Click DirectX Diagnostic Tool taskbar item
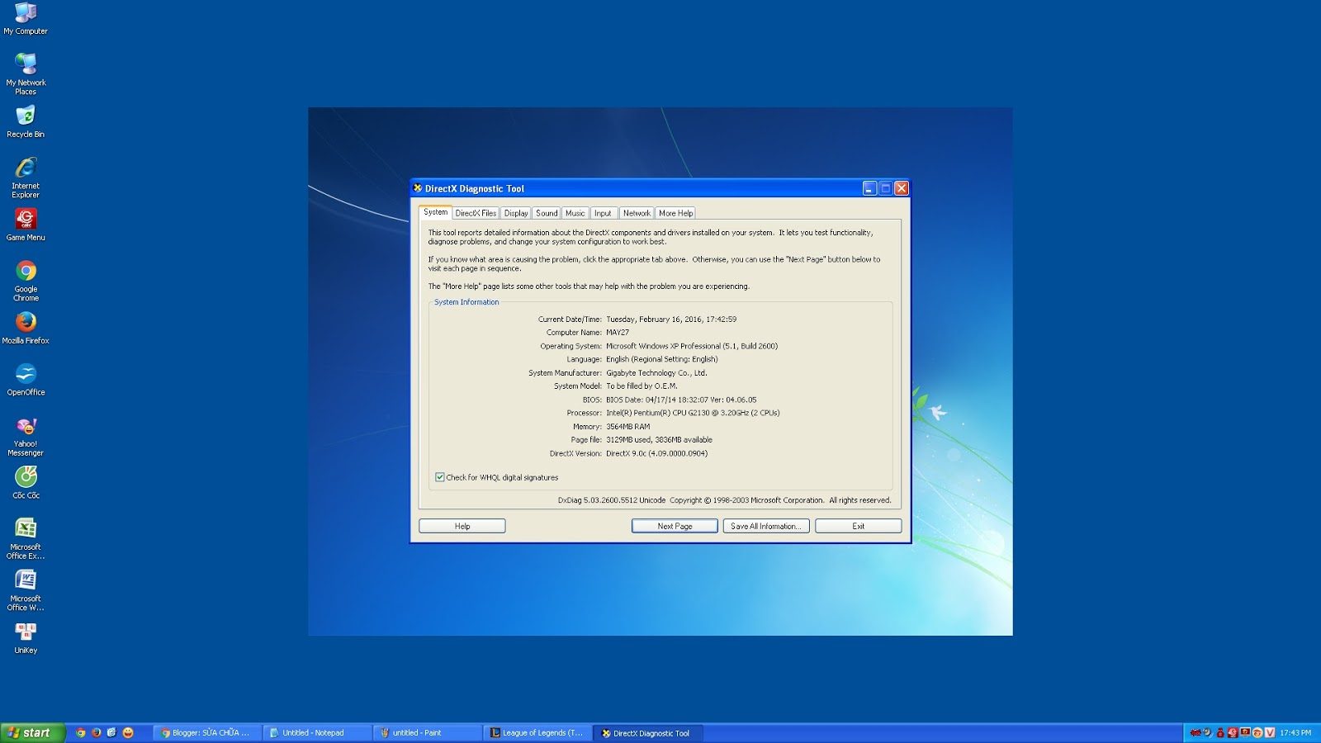This screenshot has width=1321, height=743. (647, 732)
